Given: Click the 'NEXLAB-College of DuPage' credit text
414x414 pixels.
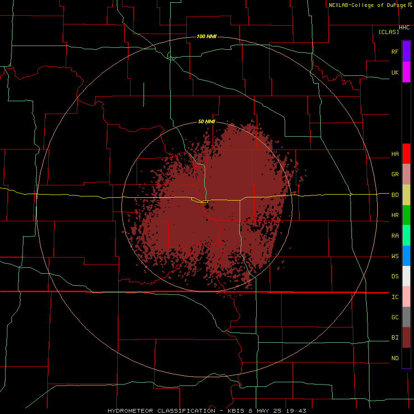Looking at the screenshot, I should [367, 5].
